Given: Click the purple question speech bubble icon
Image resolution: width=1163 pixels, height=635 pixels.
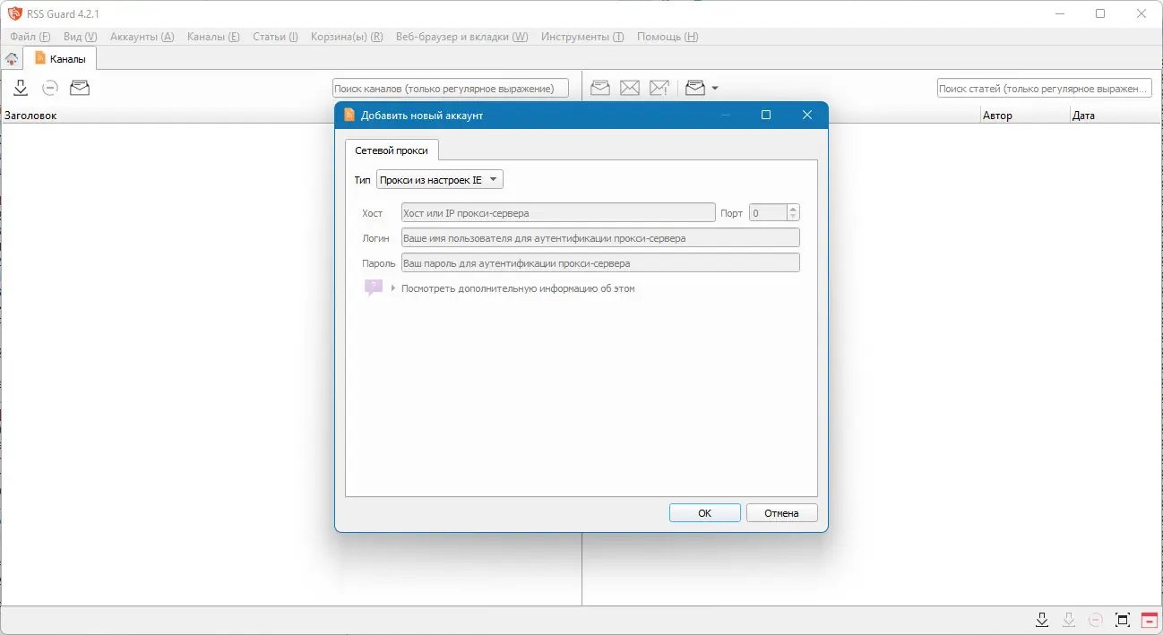Looking at the screenshot, I should [x=373, y=287].
